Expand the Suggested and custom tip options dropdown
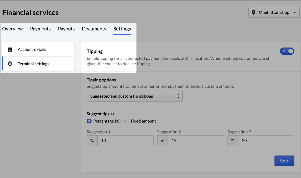Image resolution: width=301 pixels, height=178 pixels. (134, 96)
